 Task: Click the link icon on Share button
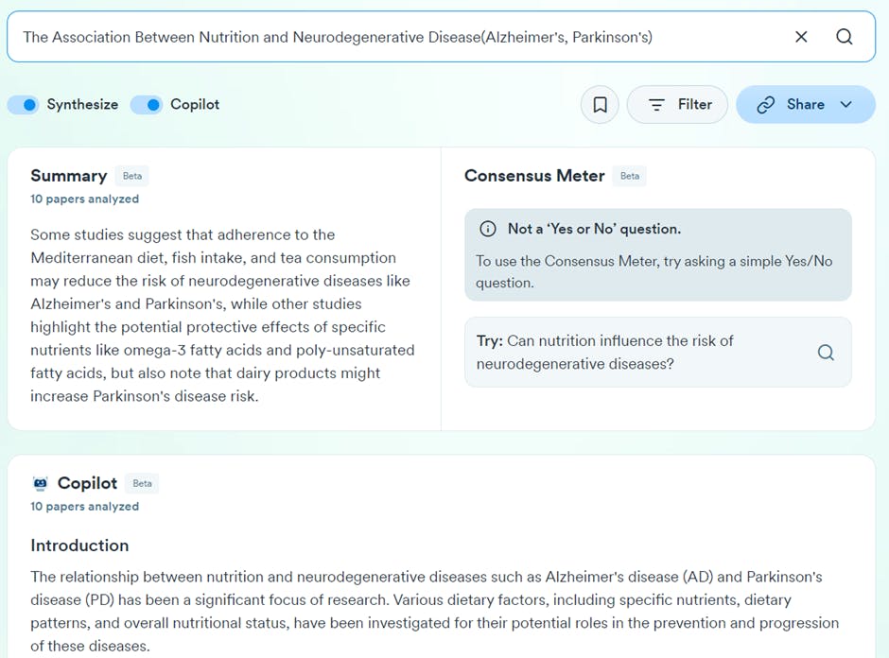pos(766,105)
